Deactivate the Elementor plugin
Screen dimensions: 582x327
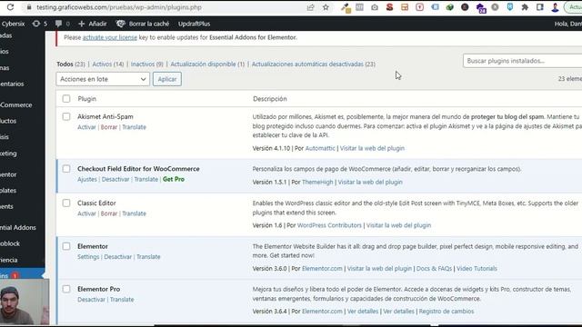pos(117,256)
